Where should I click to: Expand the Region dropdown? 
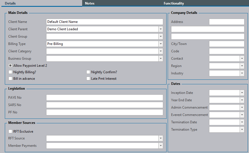242,66
